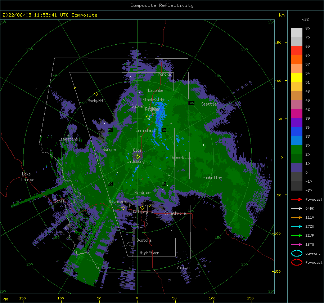The height and width of the screenshot is (303, 324).
Task: Click the dBZ legend heading
Action: (305, 19)
